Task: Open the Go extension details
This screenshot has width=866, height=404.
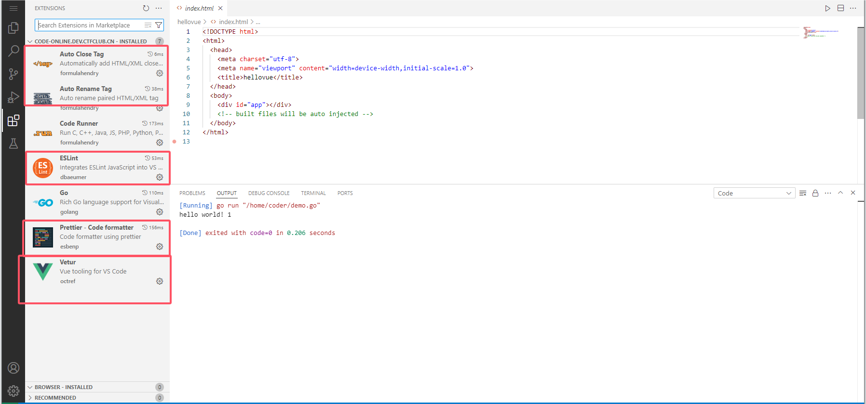Action: 97,202
